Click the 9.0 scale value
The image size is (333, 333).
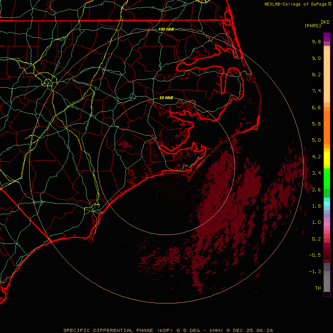(x=316, y=58)
